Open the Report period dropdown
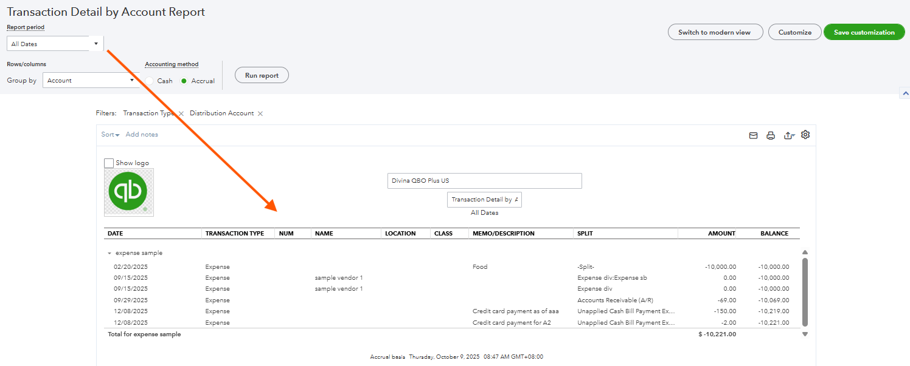The height and width of the screenshot is (366, 910). point(55,44)
